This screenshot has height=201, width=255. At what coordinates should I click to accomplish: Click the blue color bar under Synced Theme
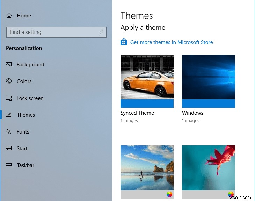point(147,103)
